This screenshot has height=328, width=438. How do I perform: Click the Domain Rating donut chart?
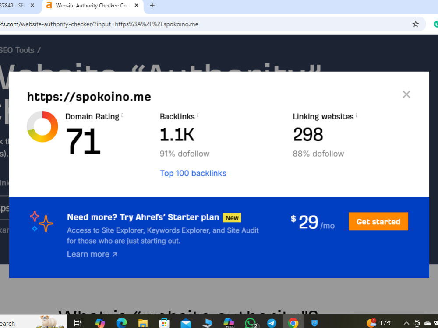pyautogui.click(x=42, y=127)
